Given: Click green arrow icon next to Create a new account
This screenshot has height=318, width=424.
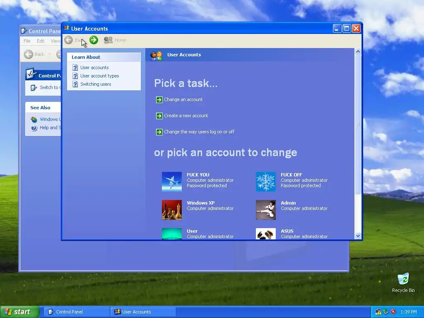Looking at the screenshot, I should (159, 116).
